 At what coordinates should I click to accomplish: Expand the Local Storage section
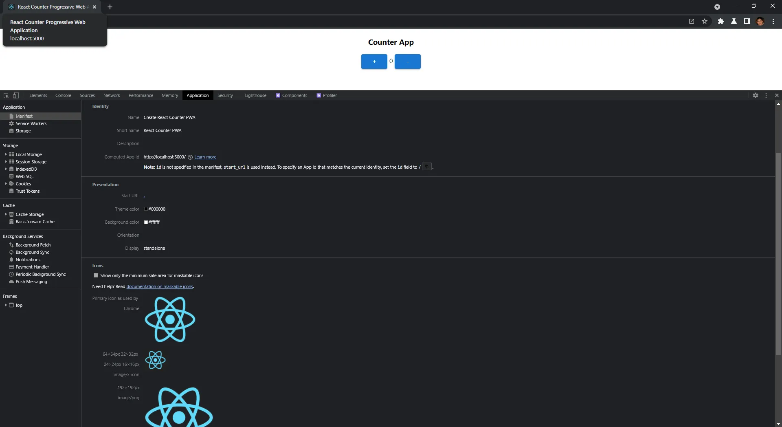(x=6, y=154)
